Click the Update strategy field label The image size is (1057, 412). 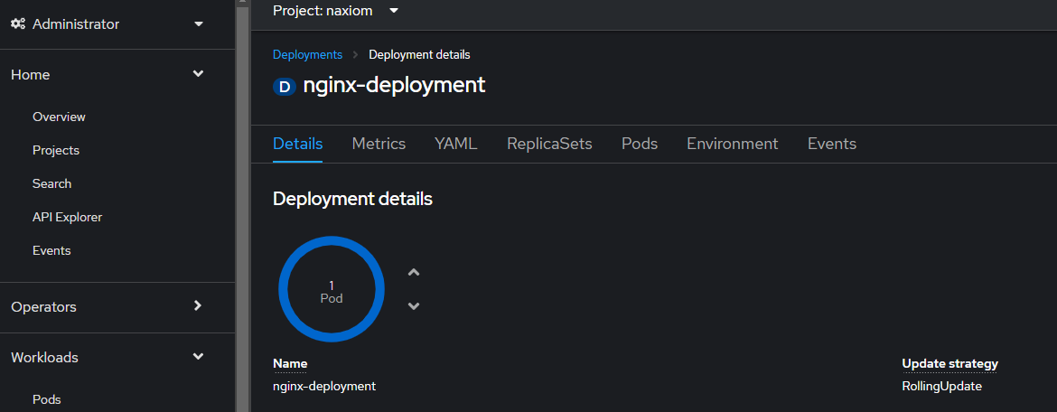tap(949, 364)
